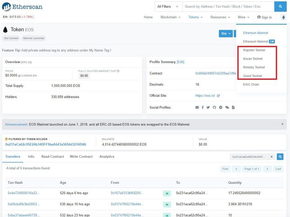Image resolution: width=290 pixels, height=217 pixels.
Task: Open the Reddit social profile icon
Action: pos(221,107)
